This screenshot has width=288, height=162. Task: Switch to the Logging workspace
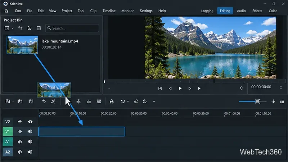point(207,11)
